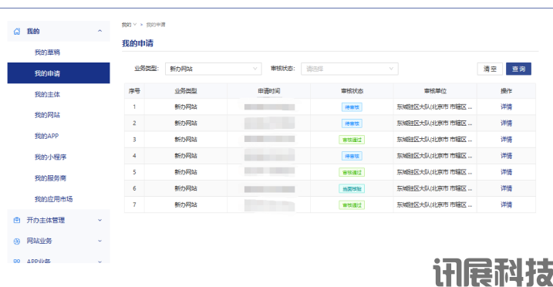Screen dimensions: 553x287
Task: Click the 待审核 status tag in row 4
Action: 352,156
